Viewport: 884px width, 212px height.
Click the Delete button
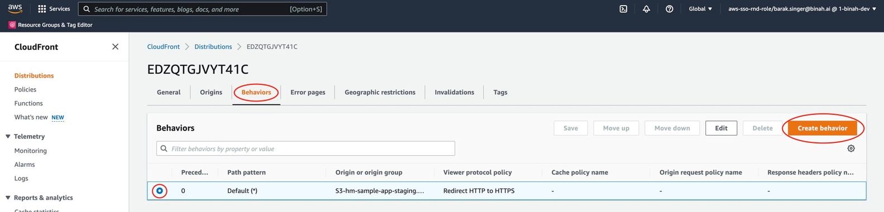(x=762, y=128)
